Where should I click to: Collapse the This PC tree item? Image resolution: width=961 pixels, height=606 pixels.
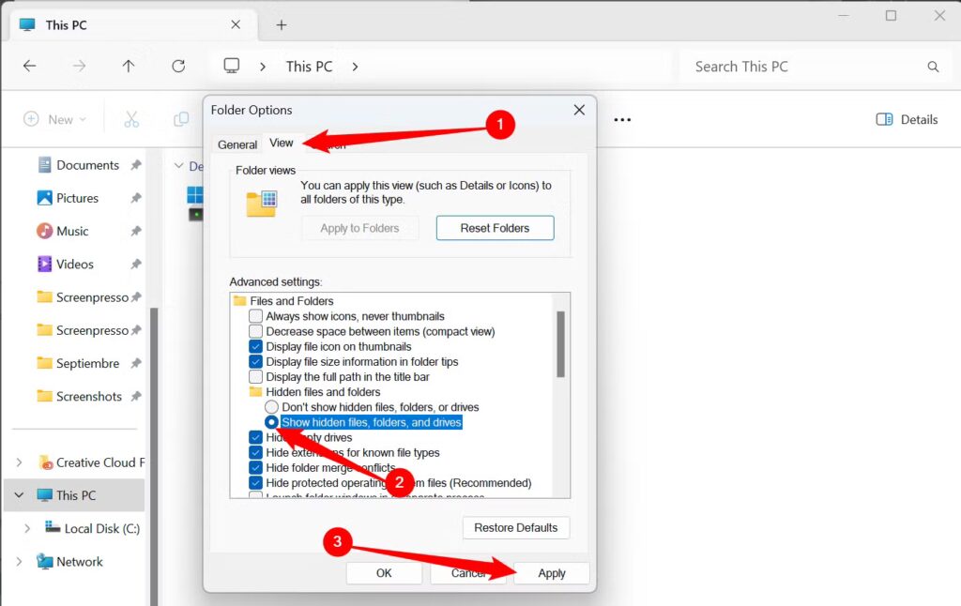click(19, 494)
